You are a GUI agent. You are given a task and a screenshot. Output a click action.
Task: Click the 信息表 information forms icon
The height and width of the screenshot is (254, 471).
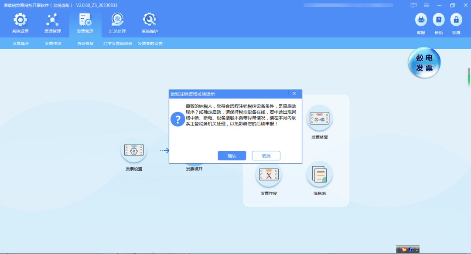[319, 174]
